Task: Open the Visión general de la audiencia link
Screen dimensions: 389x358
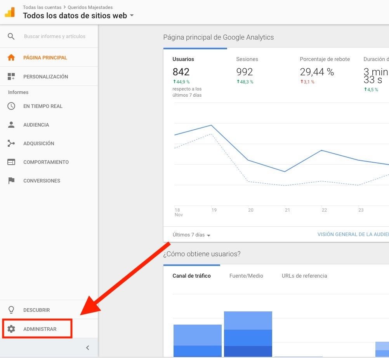Action: (x=353, y=234)
